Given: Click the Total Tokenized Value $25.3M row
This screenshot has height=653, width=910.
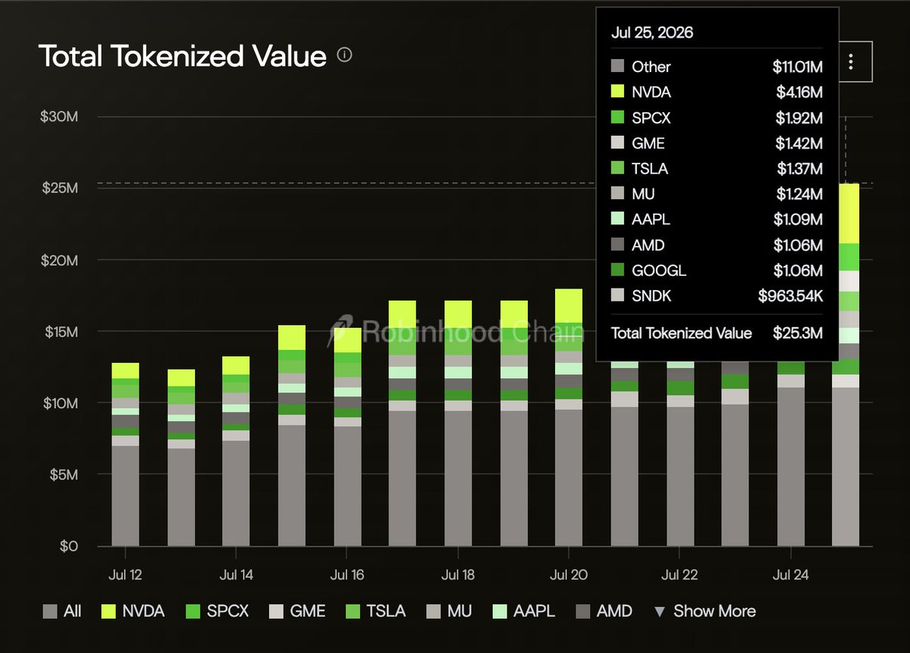Looking at the screenshot, I should point(717,333).
